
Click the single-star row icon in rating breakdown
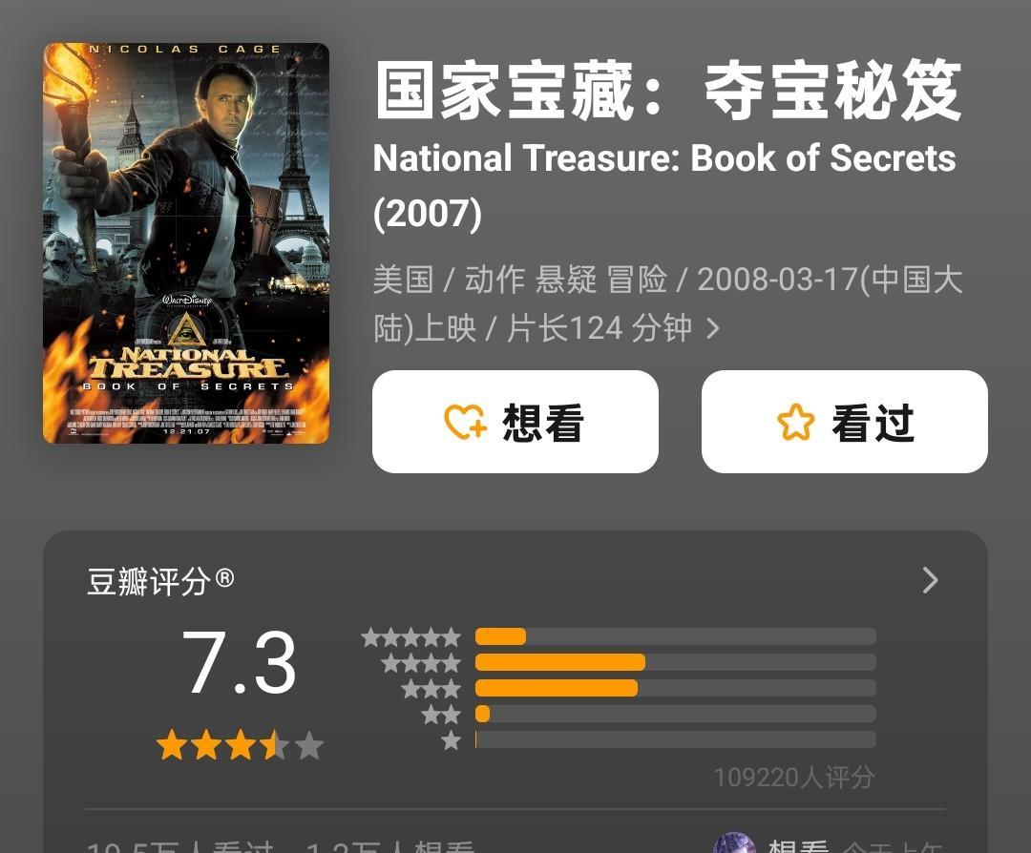(x=451, y=740)
